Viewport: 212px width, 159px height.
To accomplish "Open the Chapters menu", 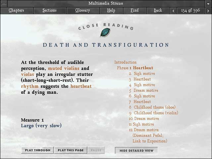I will (x=17, y=11).
